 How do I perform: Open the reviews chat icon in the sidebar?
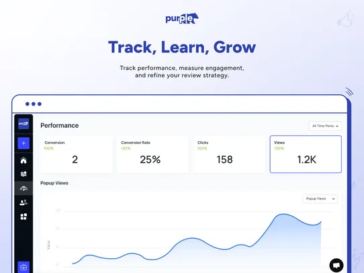click(24, 174)
